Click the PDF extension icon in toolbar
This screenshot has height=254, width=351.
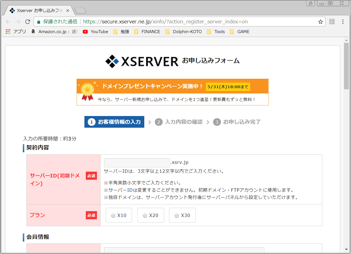click(332, 22)
